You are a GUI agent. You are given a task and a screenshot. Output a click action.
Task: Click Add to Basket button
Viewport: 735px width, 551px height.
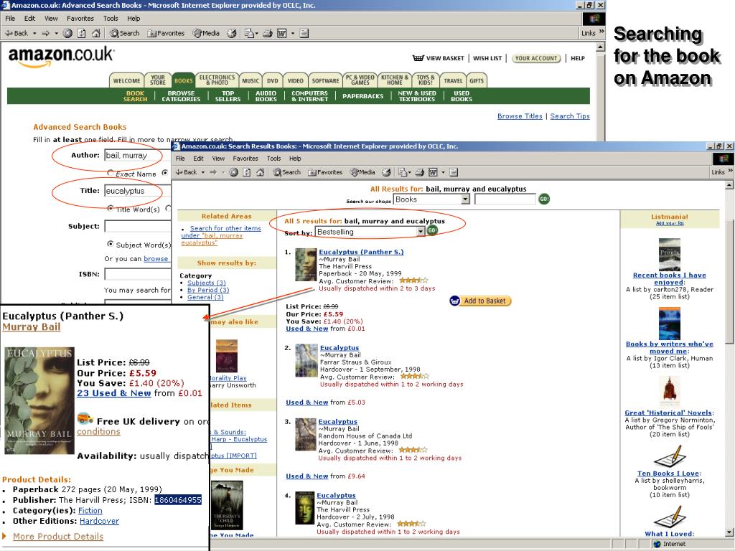[480, 301]
